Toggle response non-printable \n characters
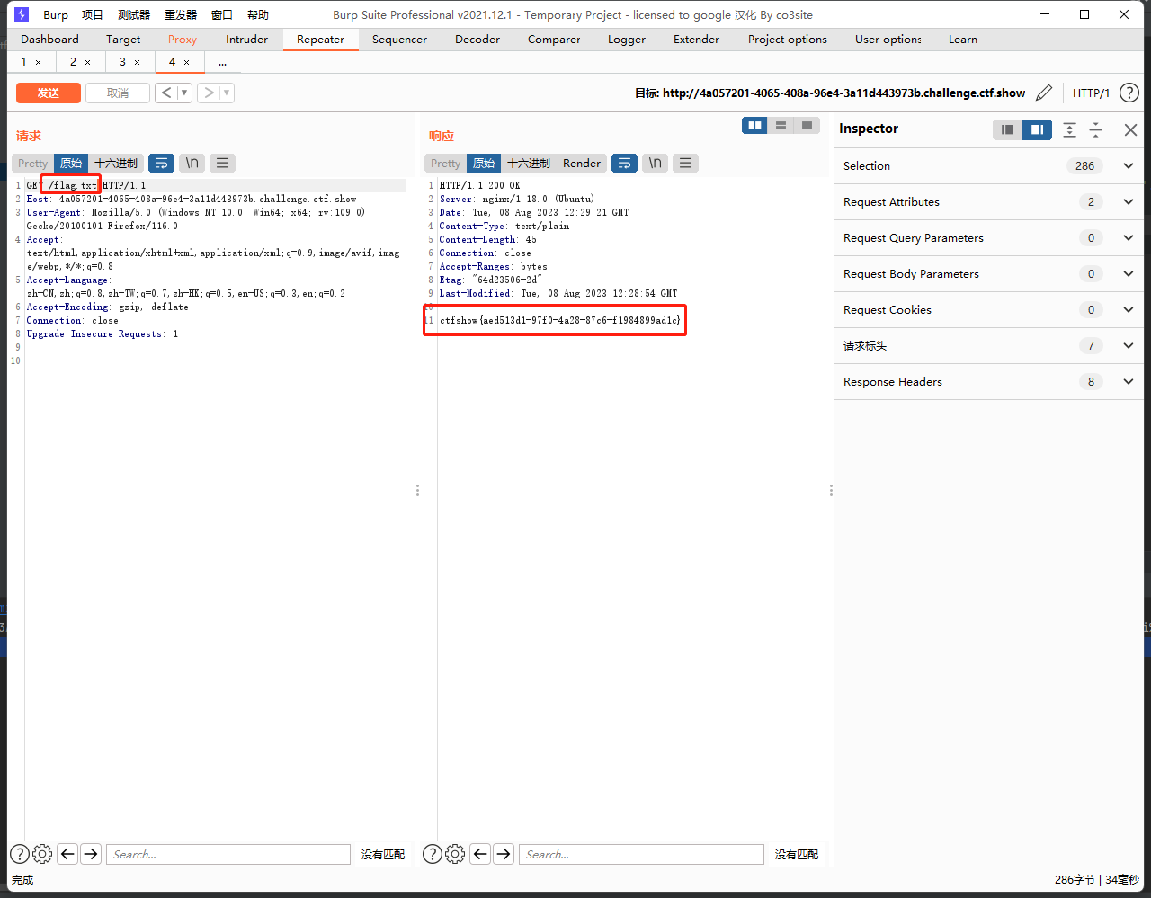 tap(655, 163)
